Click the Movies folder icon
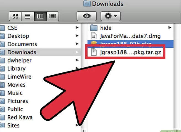Viewport: 181px width, 132px height. click(2, 85)
